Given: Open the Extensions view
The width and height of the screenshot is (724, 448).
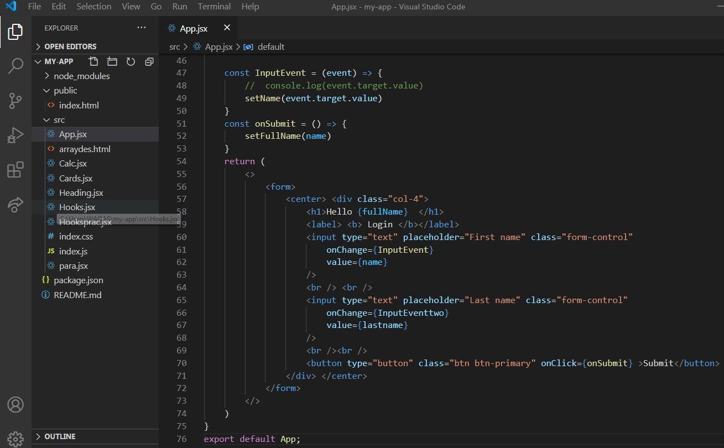Looking at the screenshot, I should pyautogui.click(x=15, y=170).
